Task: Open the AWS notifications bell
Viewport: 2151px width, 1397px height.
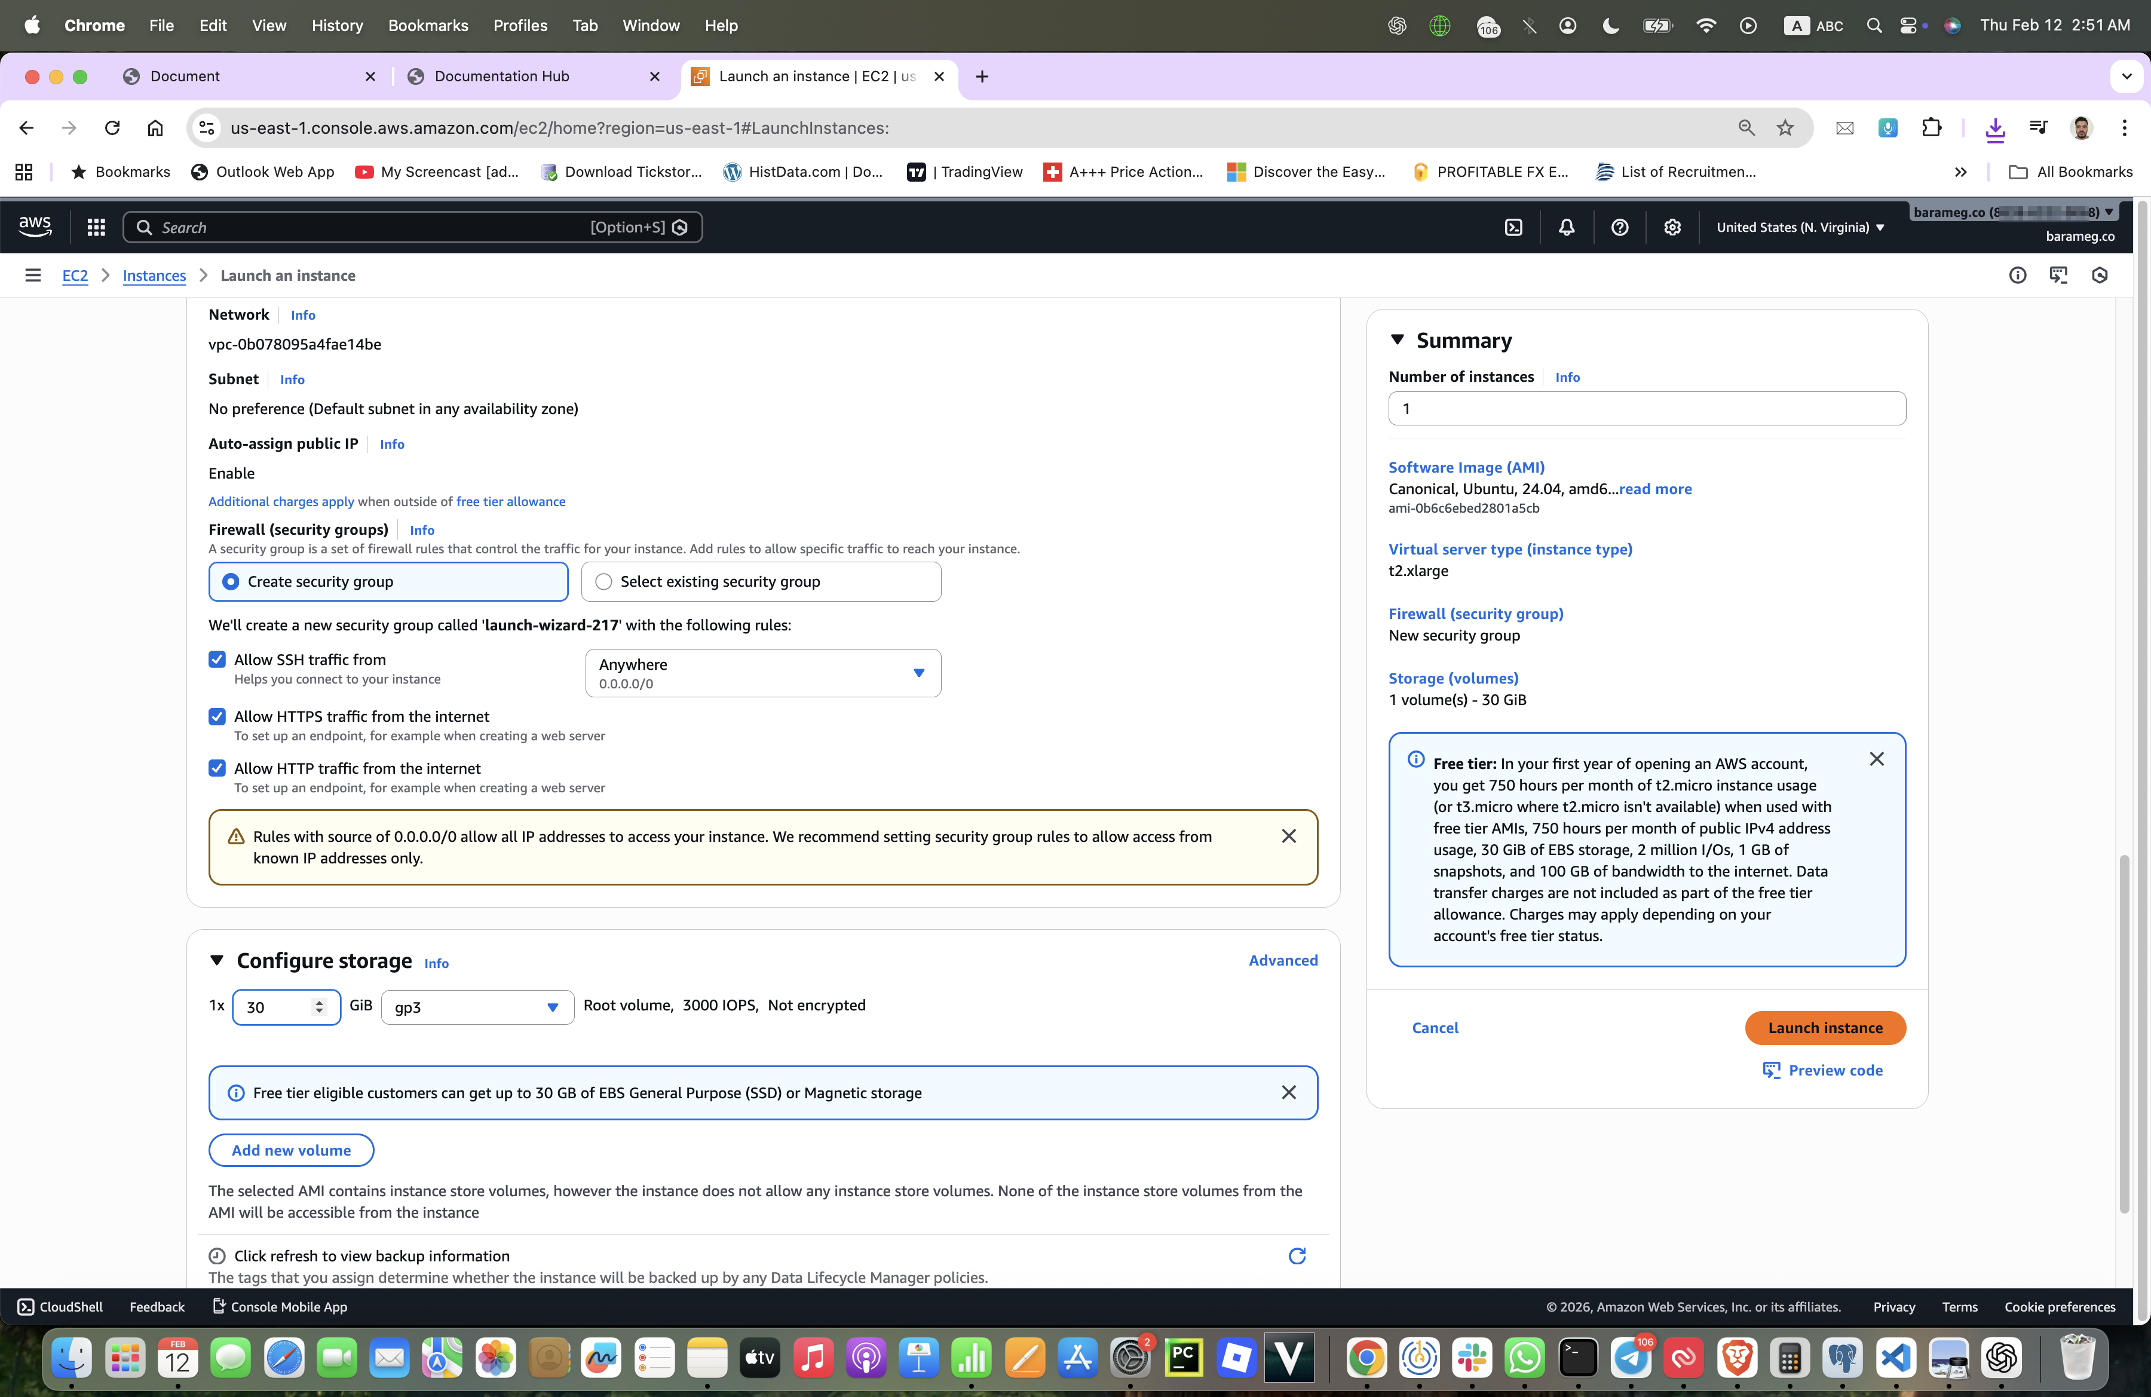Action: click(x=1566, y=228)
